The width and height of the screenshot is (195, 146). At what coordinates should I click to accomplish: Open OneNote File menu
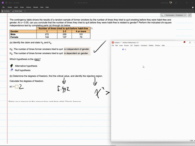point(4,7)
